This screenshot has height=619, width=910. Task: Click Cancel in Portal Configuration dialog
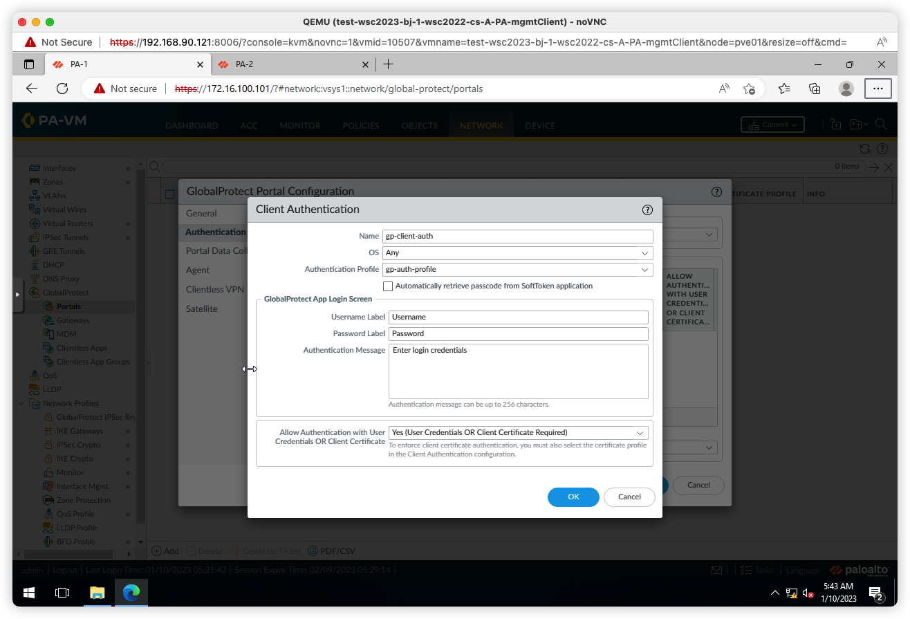pyautogui.click(x=698, y=485)
